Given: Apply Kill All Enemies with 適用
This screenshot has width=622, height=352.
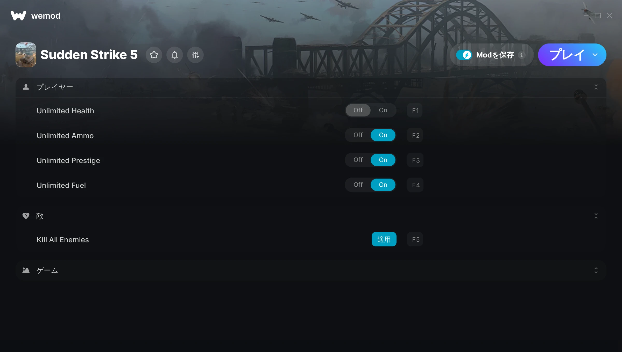Looking at the screenshot, I should click(x=384, y=239).
